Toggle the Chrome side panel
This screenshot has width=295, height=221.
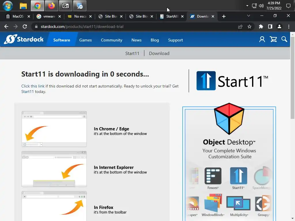pyautogui.click(x=270, y=26)
